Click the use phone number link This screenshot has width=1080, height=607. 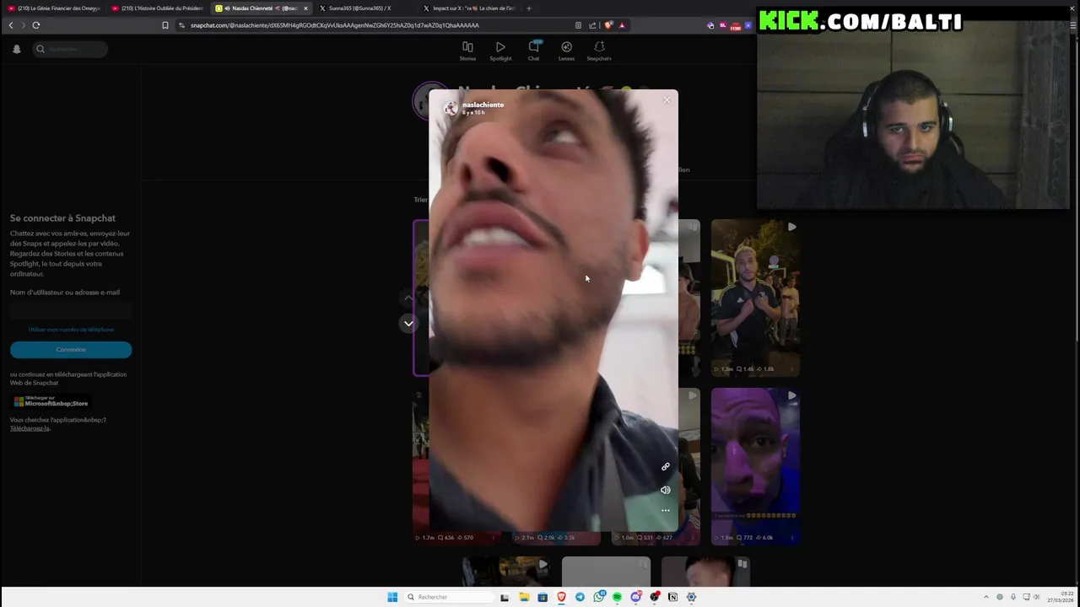point(71,330)
